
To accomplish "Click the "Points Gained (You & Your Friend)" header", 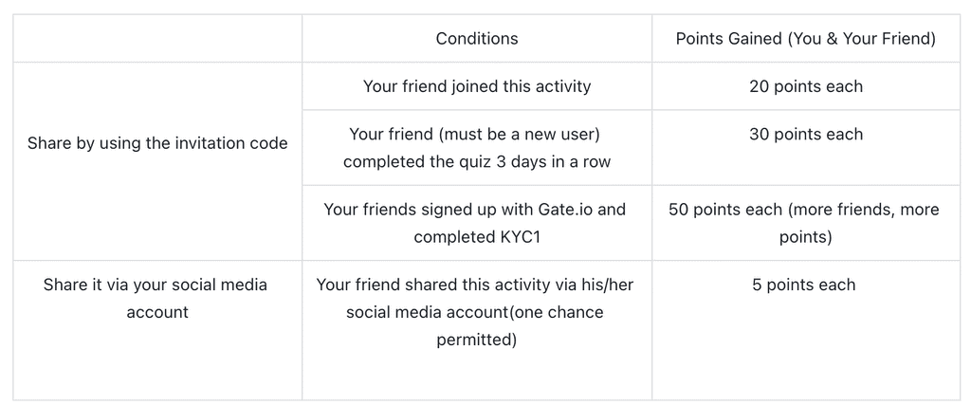I will coord(805,39).
